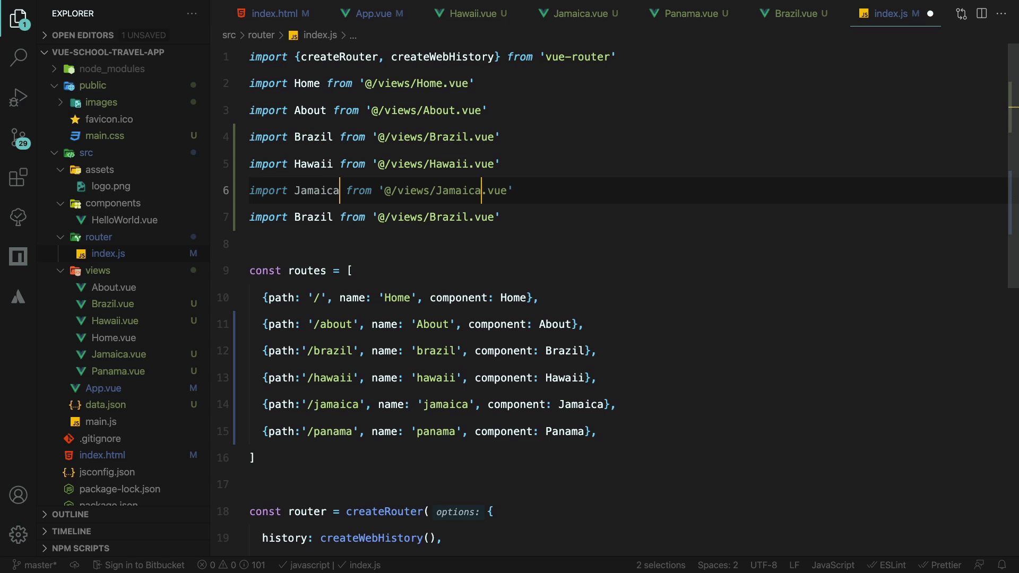Toggle the ESLint status bar item
The image size is (1019, 573).
887,565
